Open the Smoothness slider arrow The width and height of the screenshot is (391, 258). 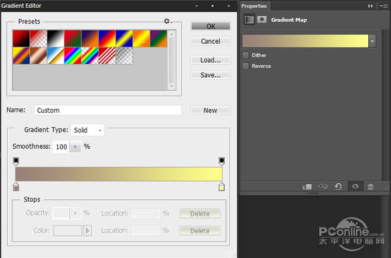click(75, 147)
